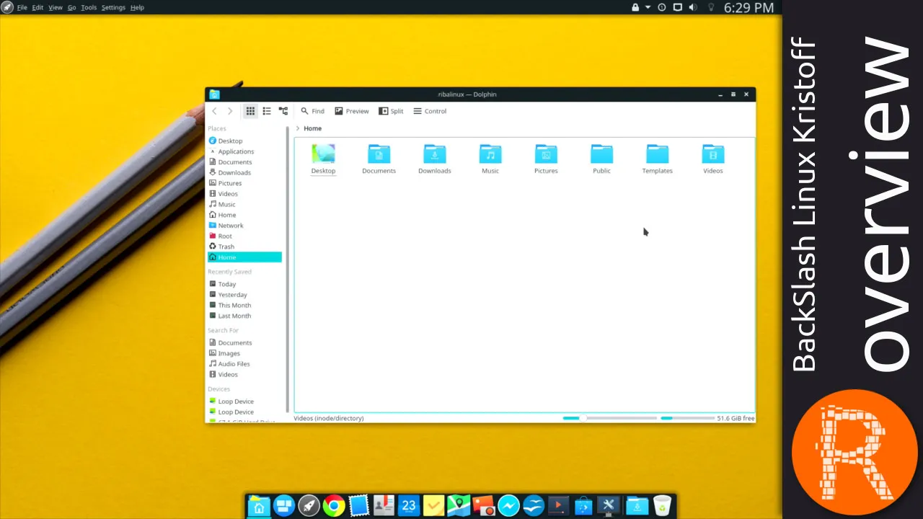Switch to compact list view mode
The height and width of the screenshot is (519, 923).
[x=267, y=111]
